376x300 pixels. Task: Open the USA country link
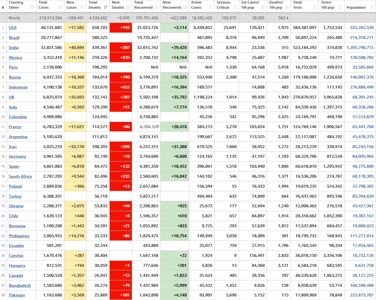click(13, 28)
